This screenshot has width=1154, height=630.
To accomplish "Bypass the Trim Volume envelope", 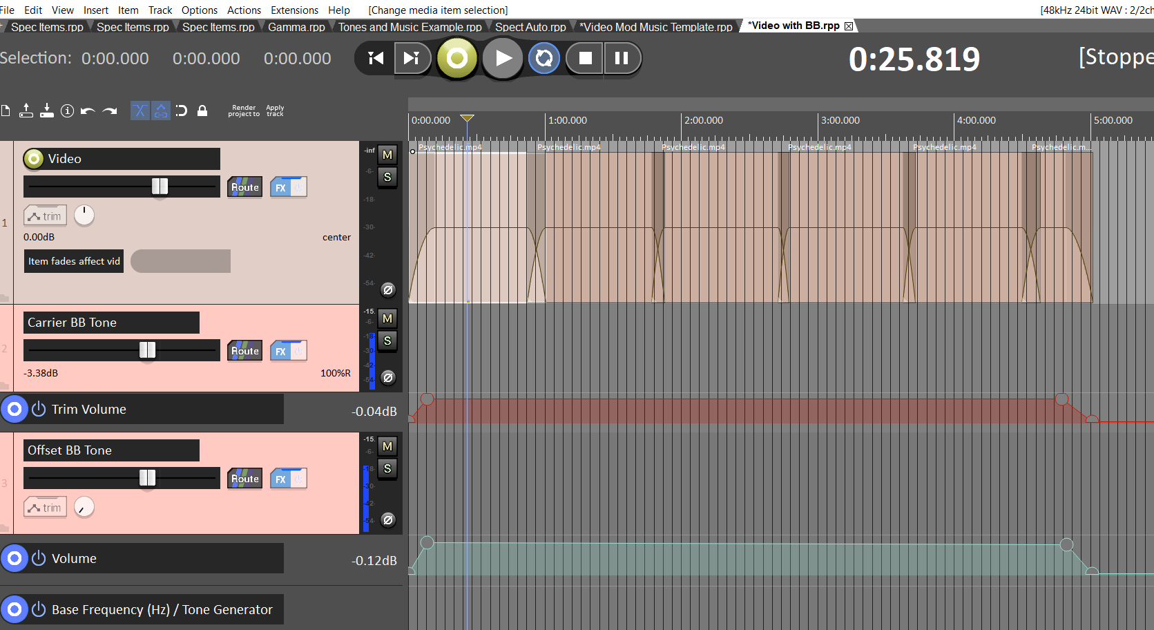I will pyautogui.click(x=39, y=409).
